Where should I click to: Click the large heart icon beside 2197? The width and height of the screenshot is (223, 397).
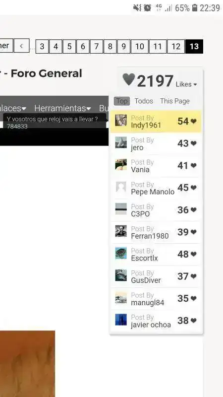pos(129,79)
